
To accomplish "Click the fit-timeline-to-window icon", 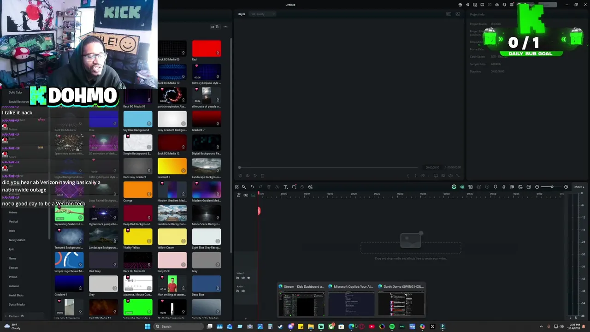I will [x=529, y=187].
